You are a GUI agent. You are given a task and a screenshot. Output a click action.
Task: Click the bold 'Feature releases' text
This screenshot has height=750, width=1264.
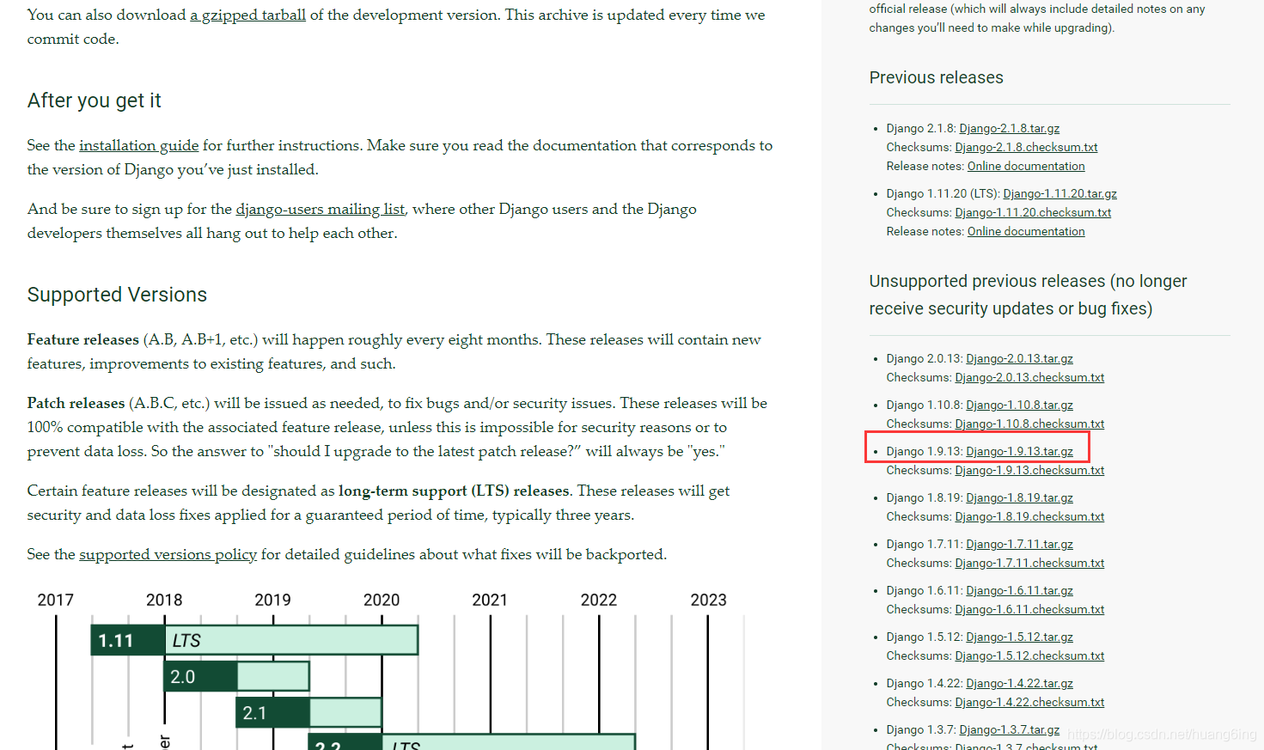(82, 340)
